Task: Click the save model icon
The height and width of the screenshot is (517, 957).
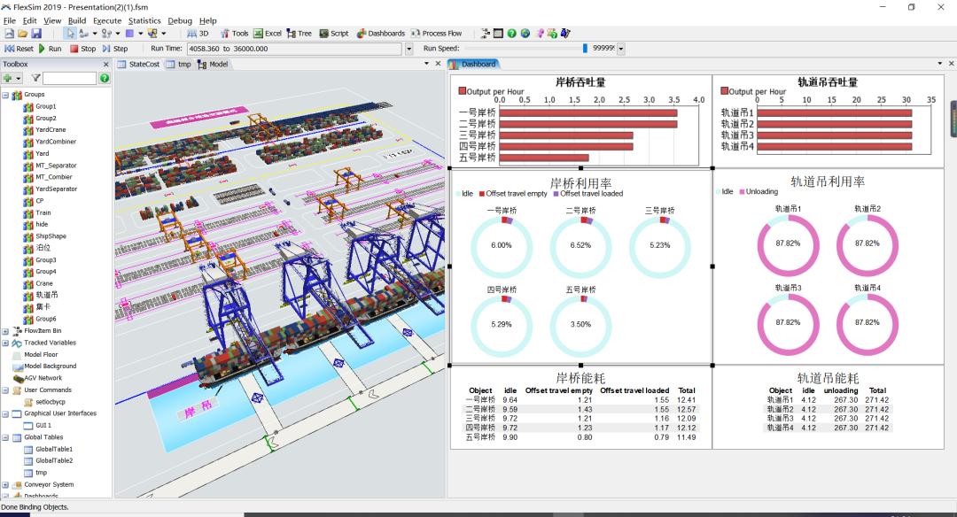Action: point(35,34)
